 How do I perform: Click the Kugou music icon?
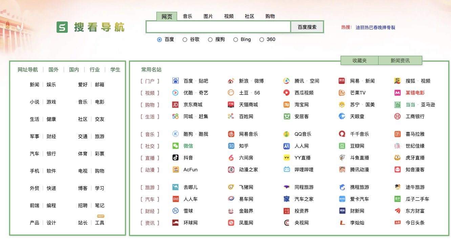[x=175, y=134]
